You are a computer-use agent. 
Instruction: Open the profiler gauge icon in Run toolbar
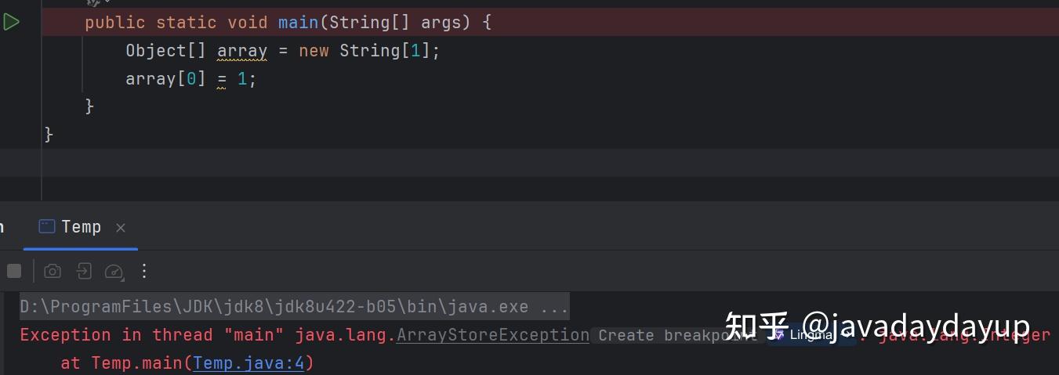point(114,272)
